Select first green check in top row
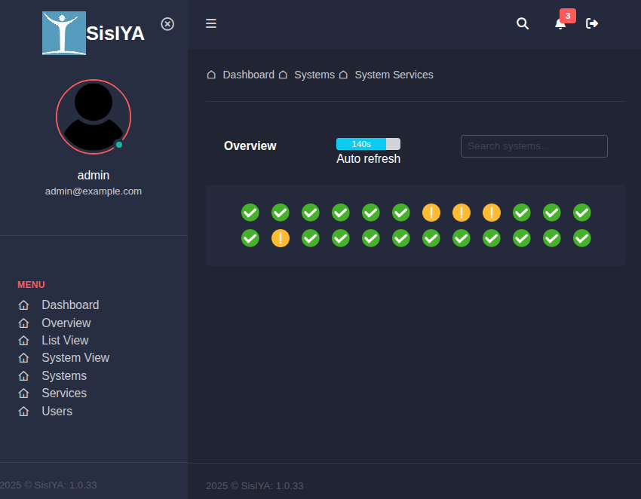The image size is (641, 499). [x=250, y=213]
